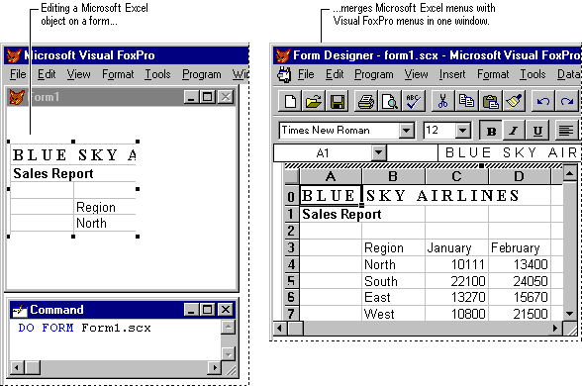
Task: Select the Format Painter brush icon
Action: pyautogui.click(x=514, y=101)
